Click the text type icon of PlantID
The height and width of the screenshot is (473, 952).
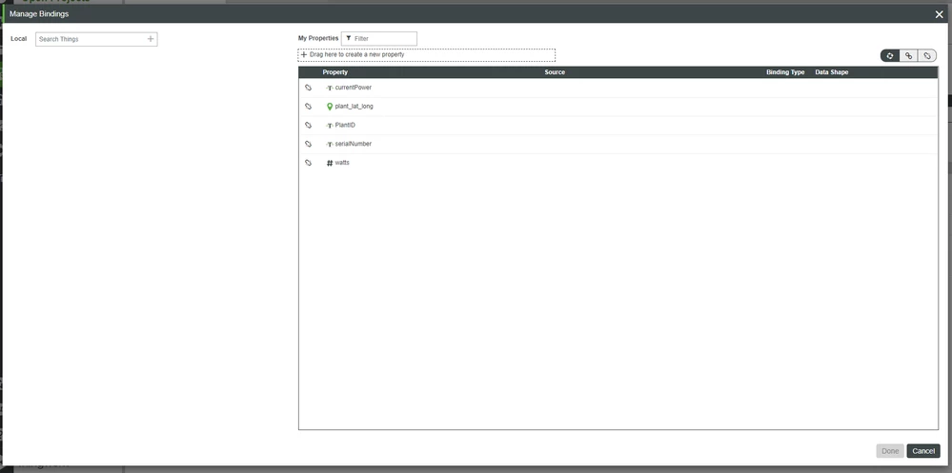330,126
